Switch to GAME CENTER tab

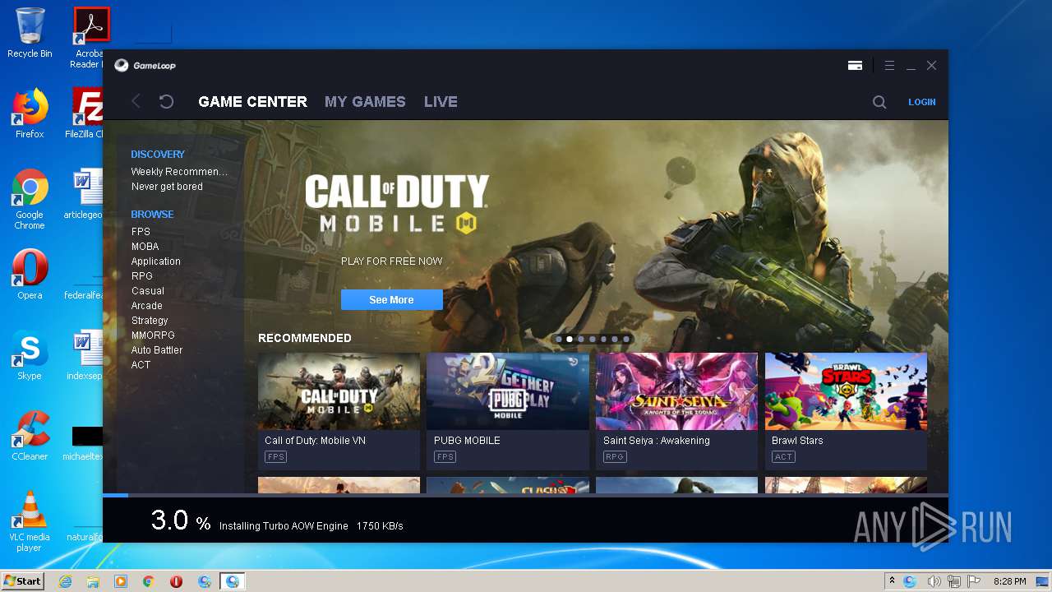(x=252, y=102)
